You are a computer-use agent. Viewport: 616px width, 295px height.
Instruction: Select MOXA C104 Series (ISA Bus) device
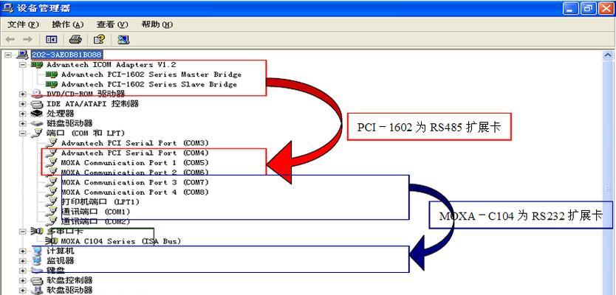[121, 241]
